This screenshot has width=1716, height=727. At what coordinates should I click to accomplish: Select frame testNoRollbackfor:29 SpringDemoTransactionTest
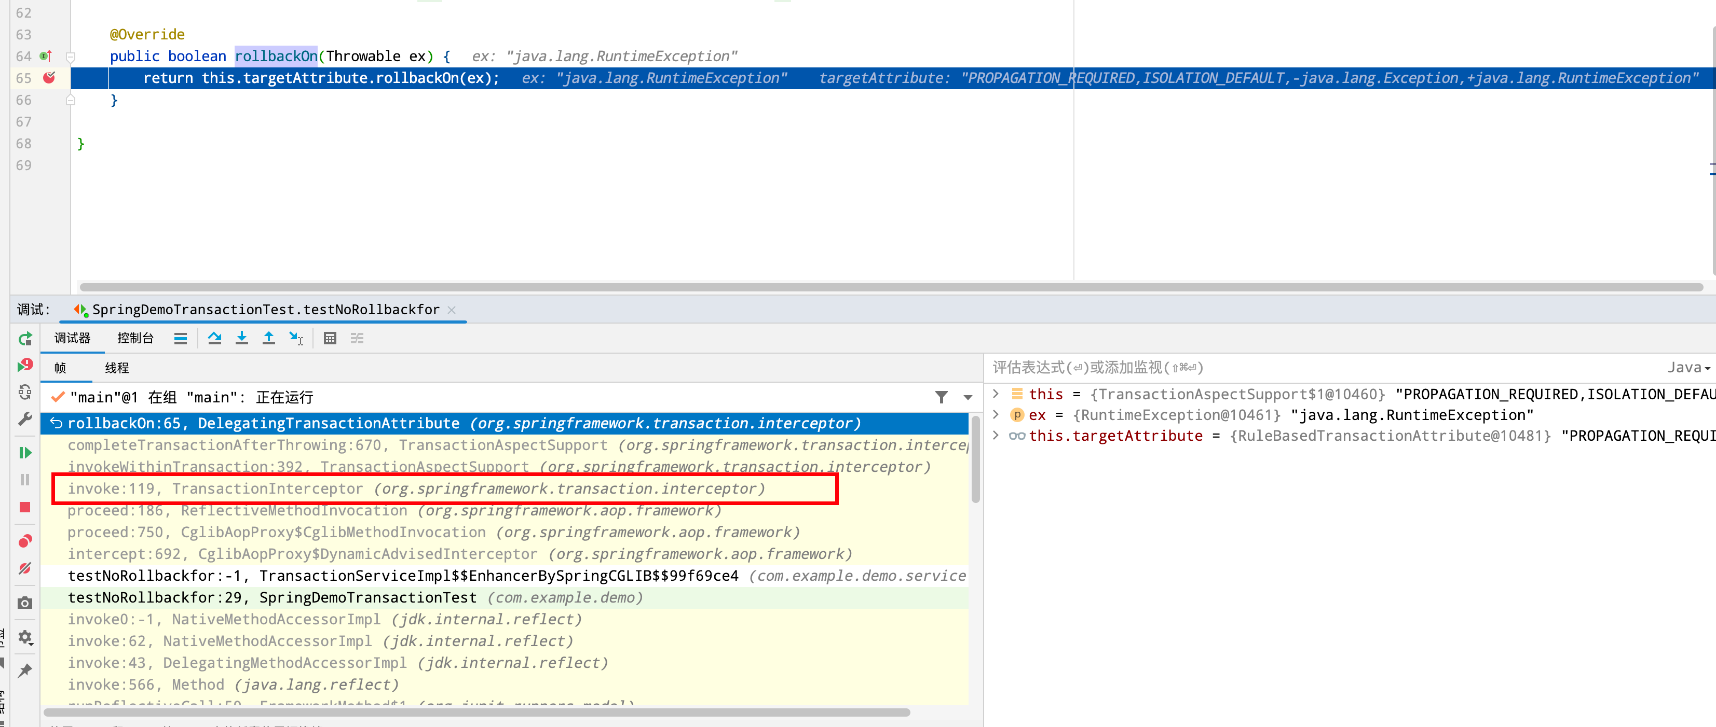[x=505, y=598]
